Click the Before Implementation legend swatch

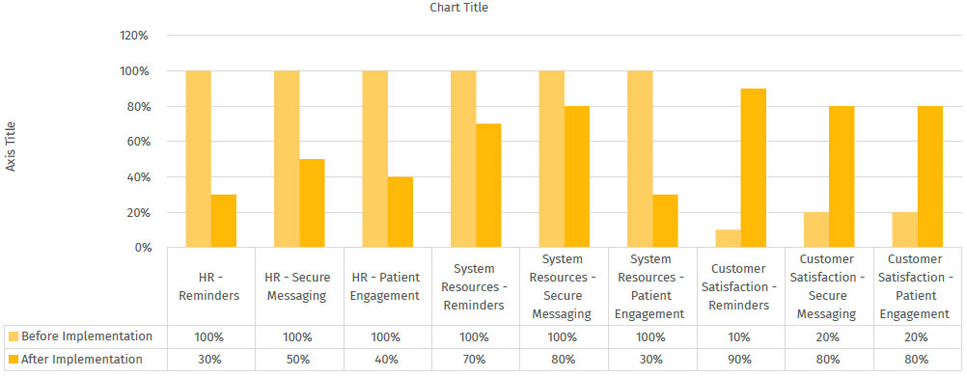click(x=14, y=336)
